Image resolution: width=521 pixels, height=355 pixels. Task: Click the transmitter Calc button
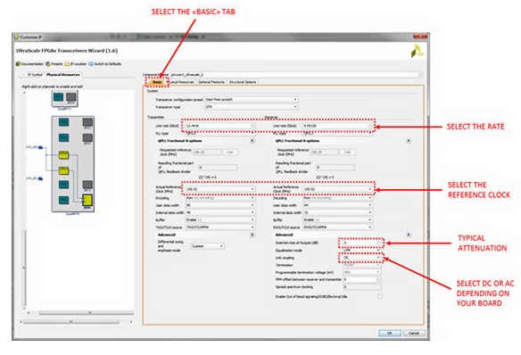(x=230, y=153)
